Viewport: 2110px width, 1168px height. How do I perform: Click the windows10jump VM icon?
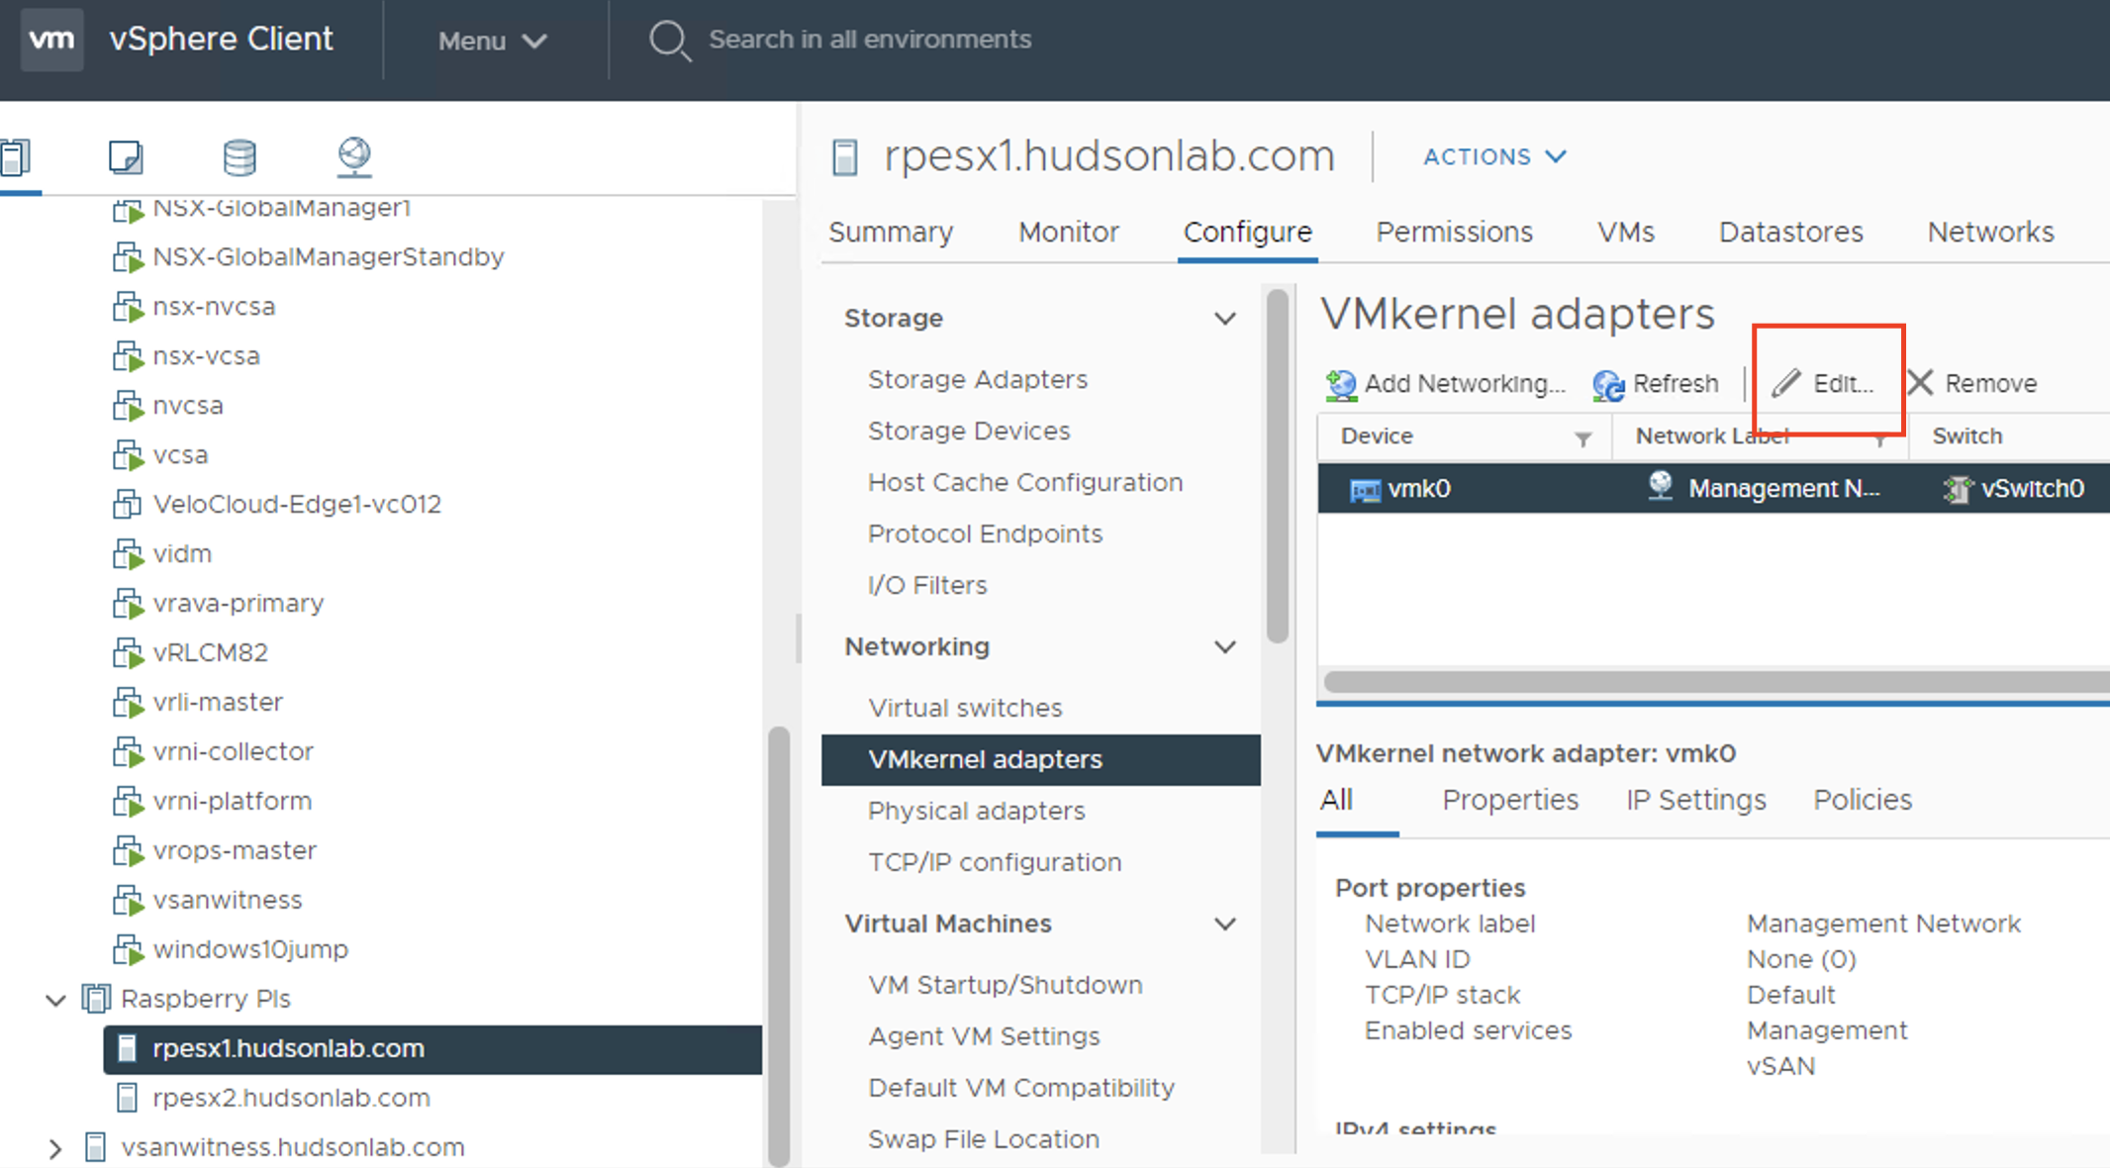coord(127,950)
